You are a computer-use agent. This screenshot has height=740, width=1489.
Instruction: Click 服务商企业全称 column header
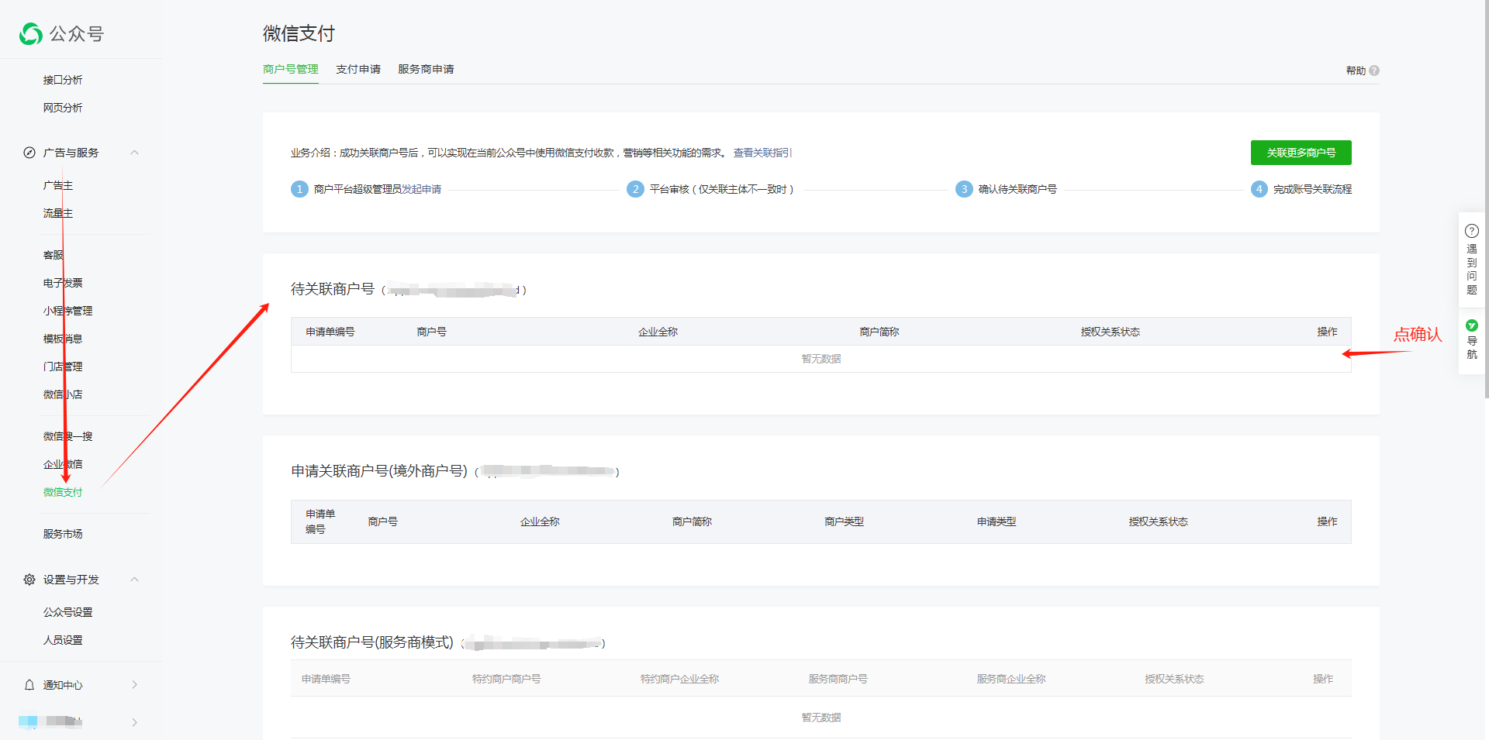coord(1011,679)
